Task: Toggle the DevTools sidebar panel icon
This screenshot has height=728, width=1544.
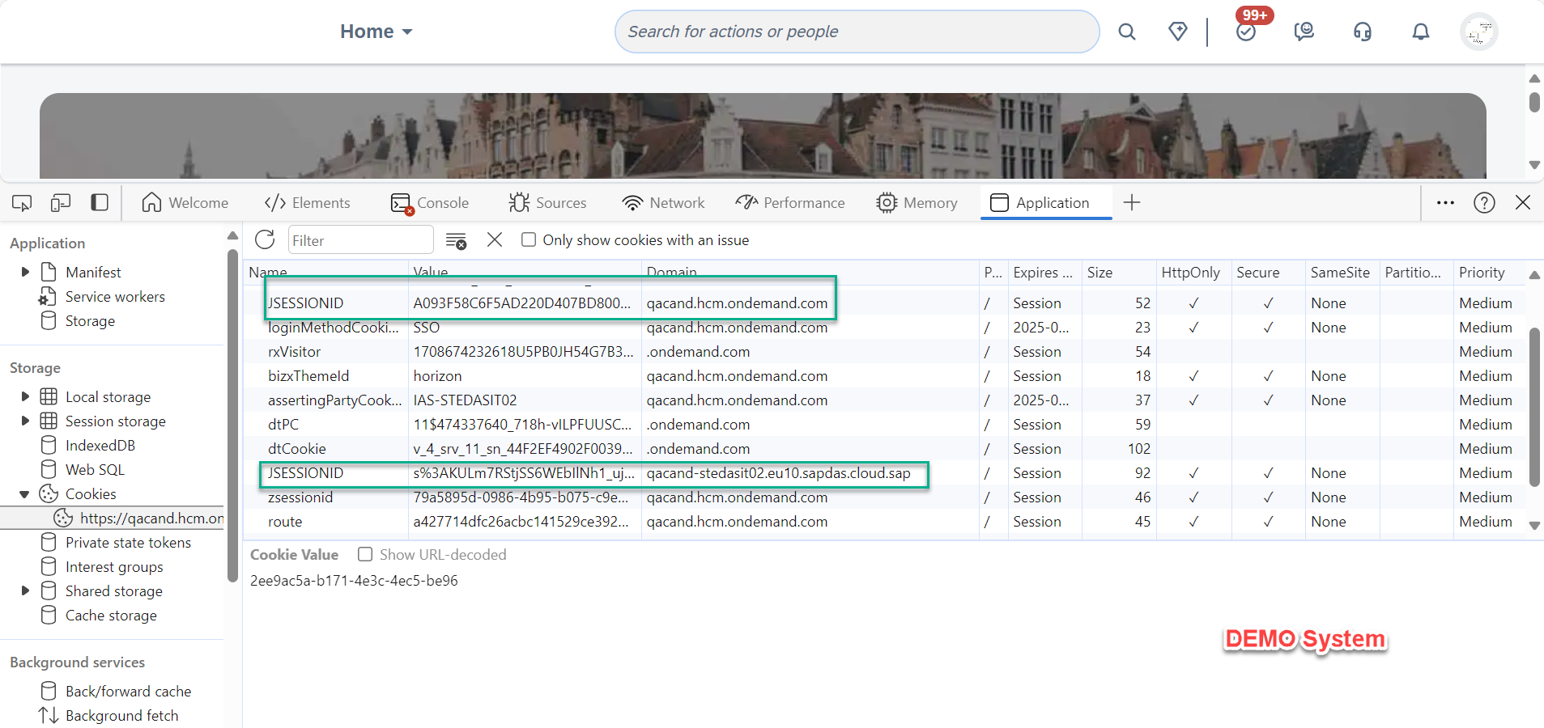Action: [100, 202]
